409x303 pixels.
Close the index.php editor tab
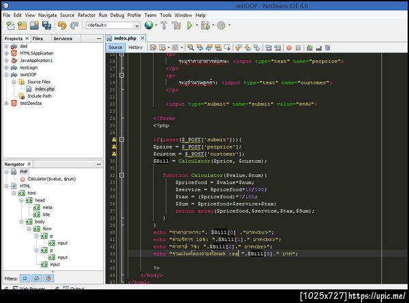pos(142,38)
